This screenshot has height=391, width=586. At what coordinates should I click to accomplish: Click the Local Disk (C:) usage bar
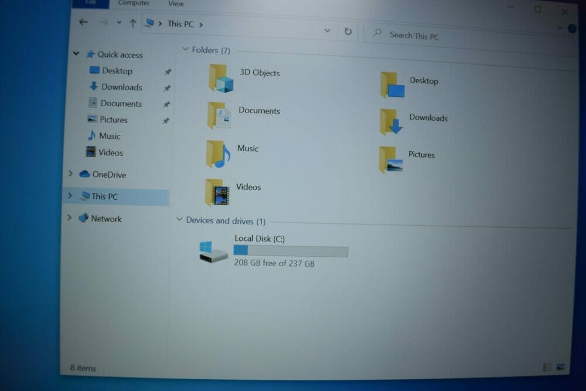[291, 251]
